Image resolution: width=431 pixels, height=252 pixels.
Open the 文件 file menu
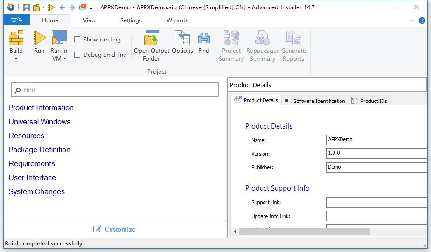coord(17,20)
